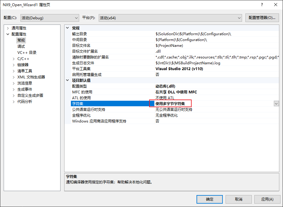283x207 pixels.
Task: Select VC++ 目录 in the tree
Action: tap(27, 53)
